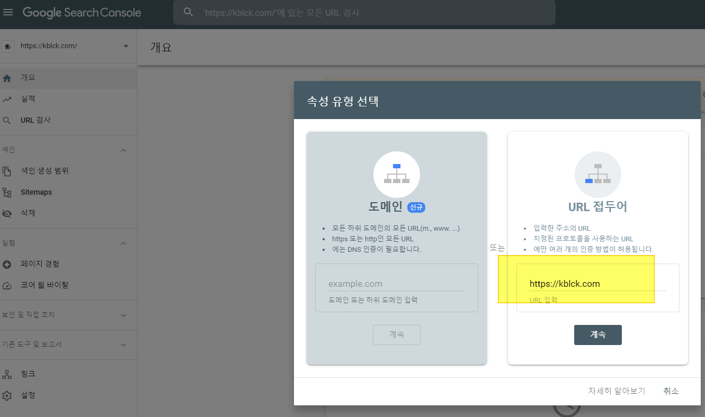Open 색인 생성 범위 page
The width and height of the screenshot is (705, 417).
(68, 171)
